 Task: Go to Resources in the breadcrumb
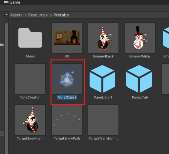click(x=38, y=15)
